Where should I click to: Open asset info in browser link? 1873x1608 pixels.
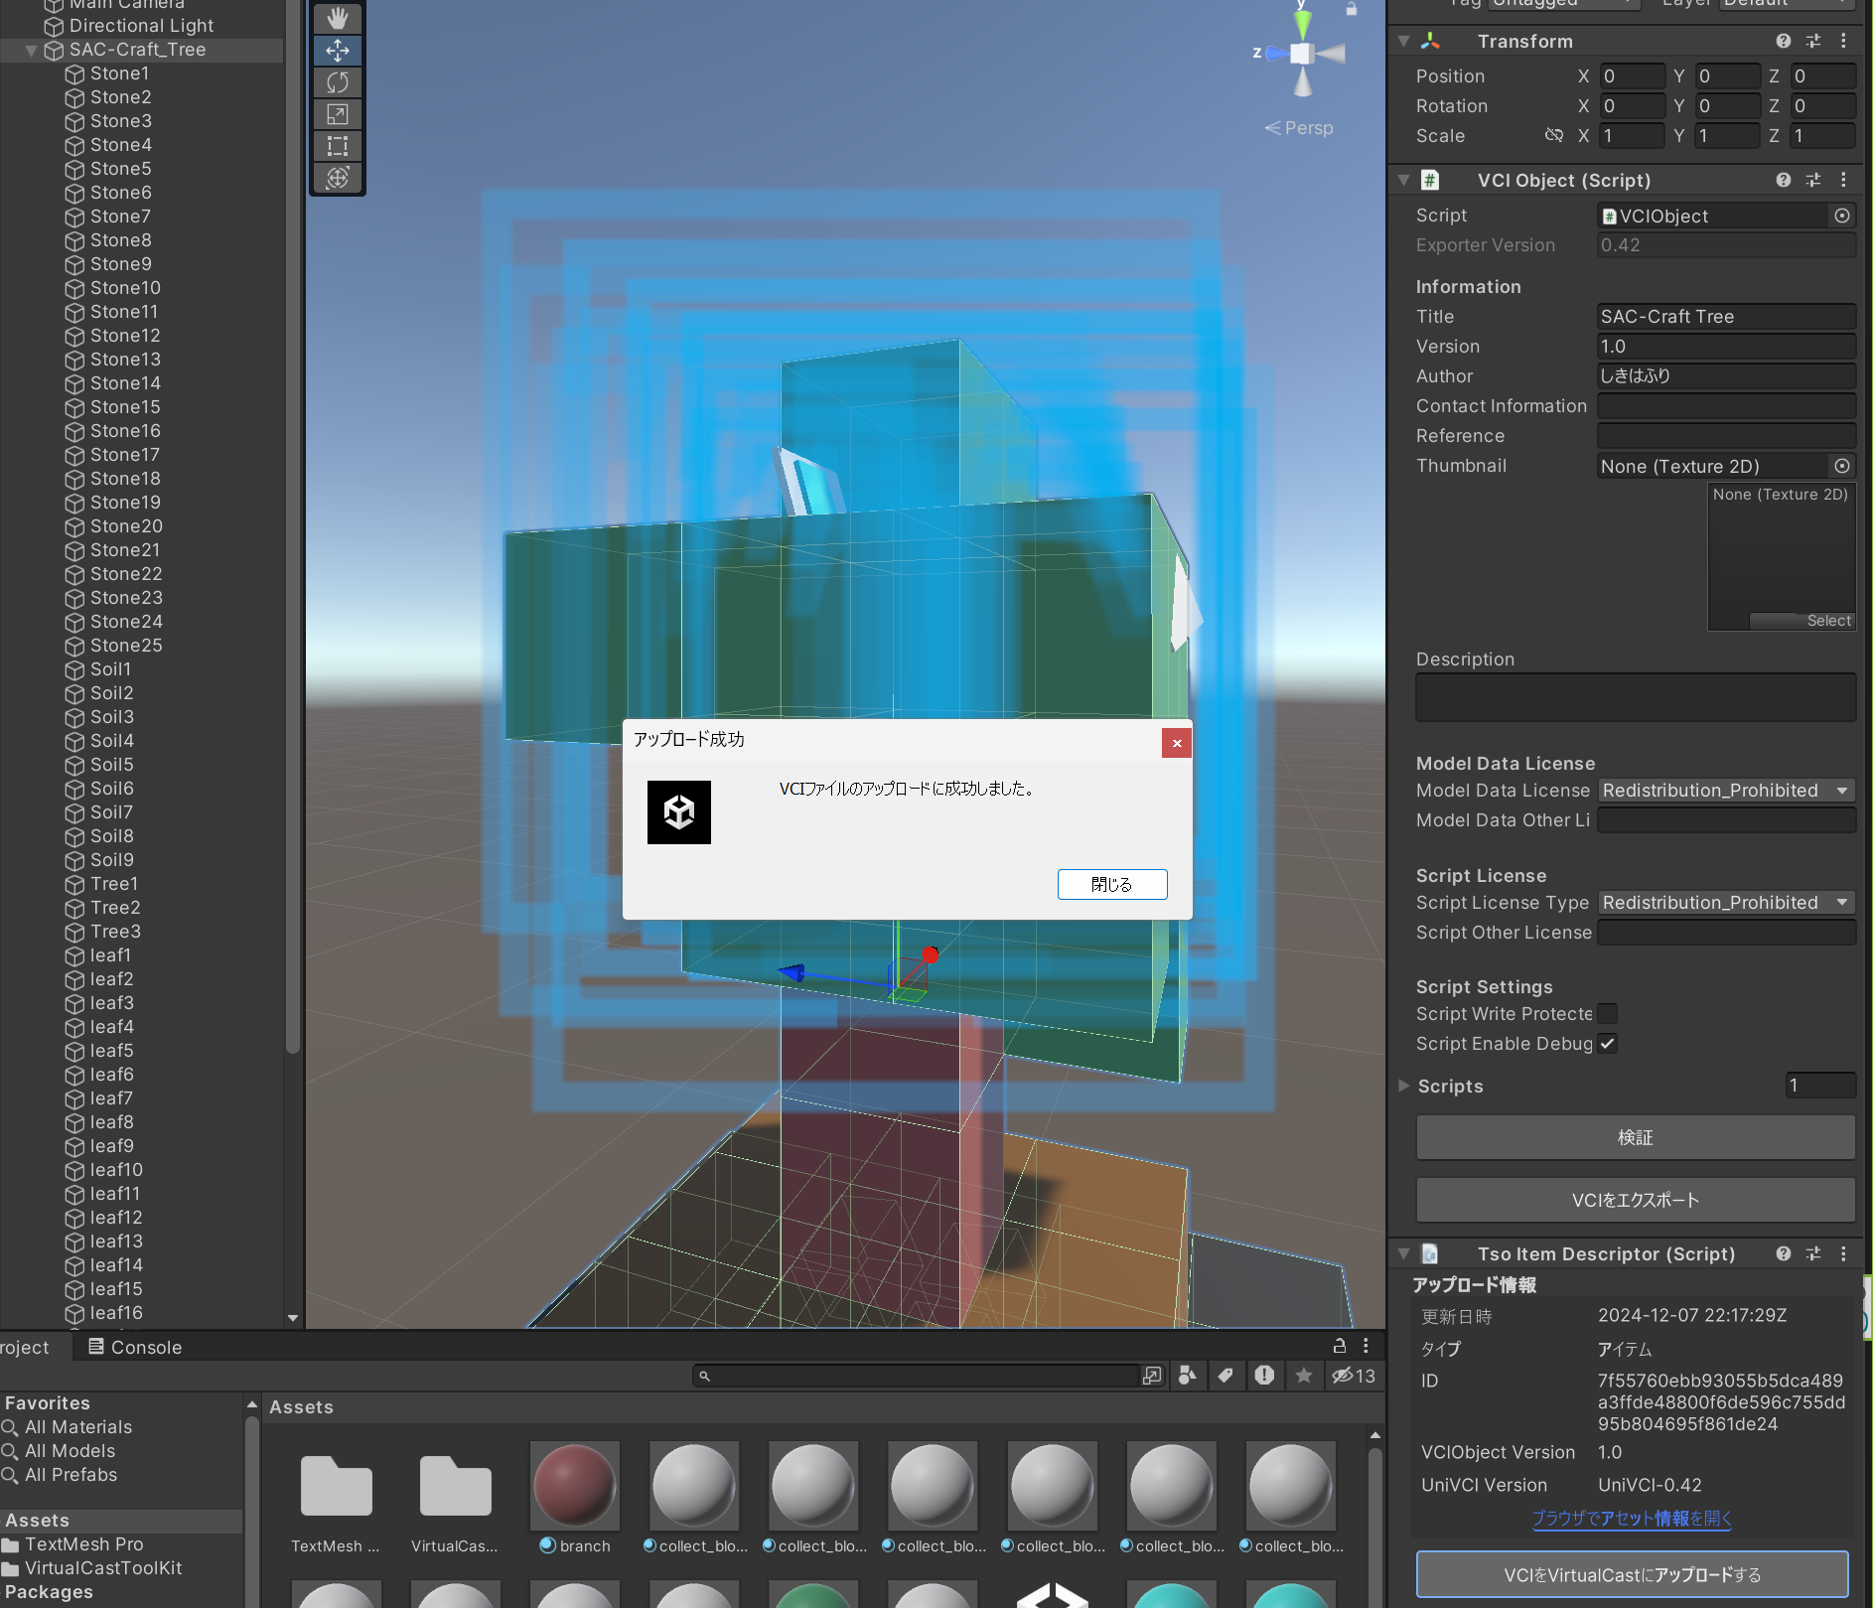tap(1632, 1518)
